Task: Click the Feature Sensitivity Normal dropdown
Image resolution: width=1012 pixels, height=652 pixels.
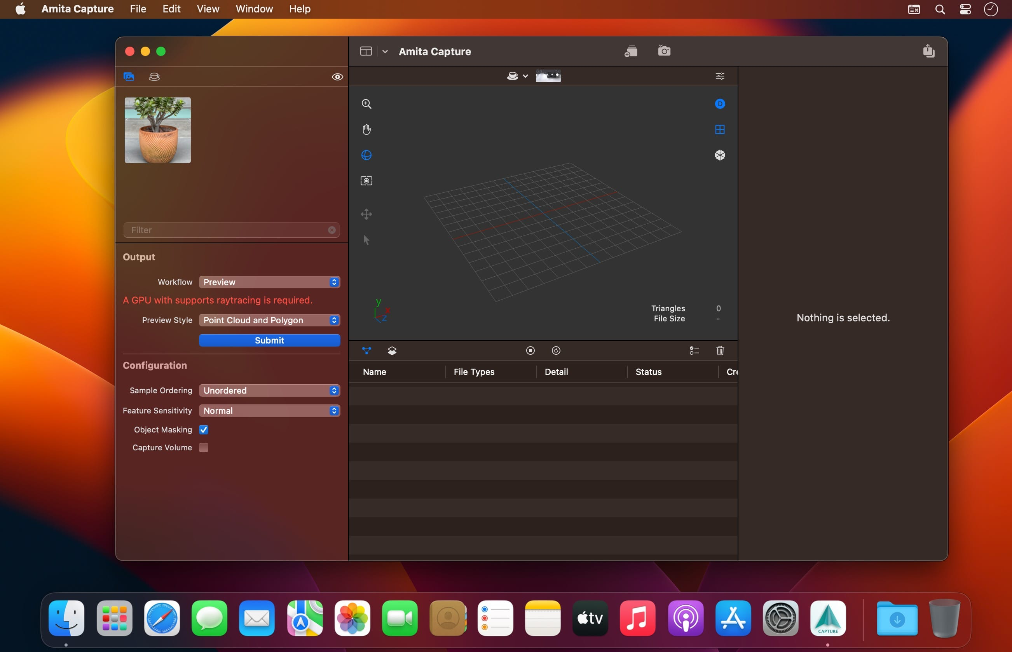Action: [269, 410]
